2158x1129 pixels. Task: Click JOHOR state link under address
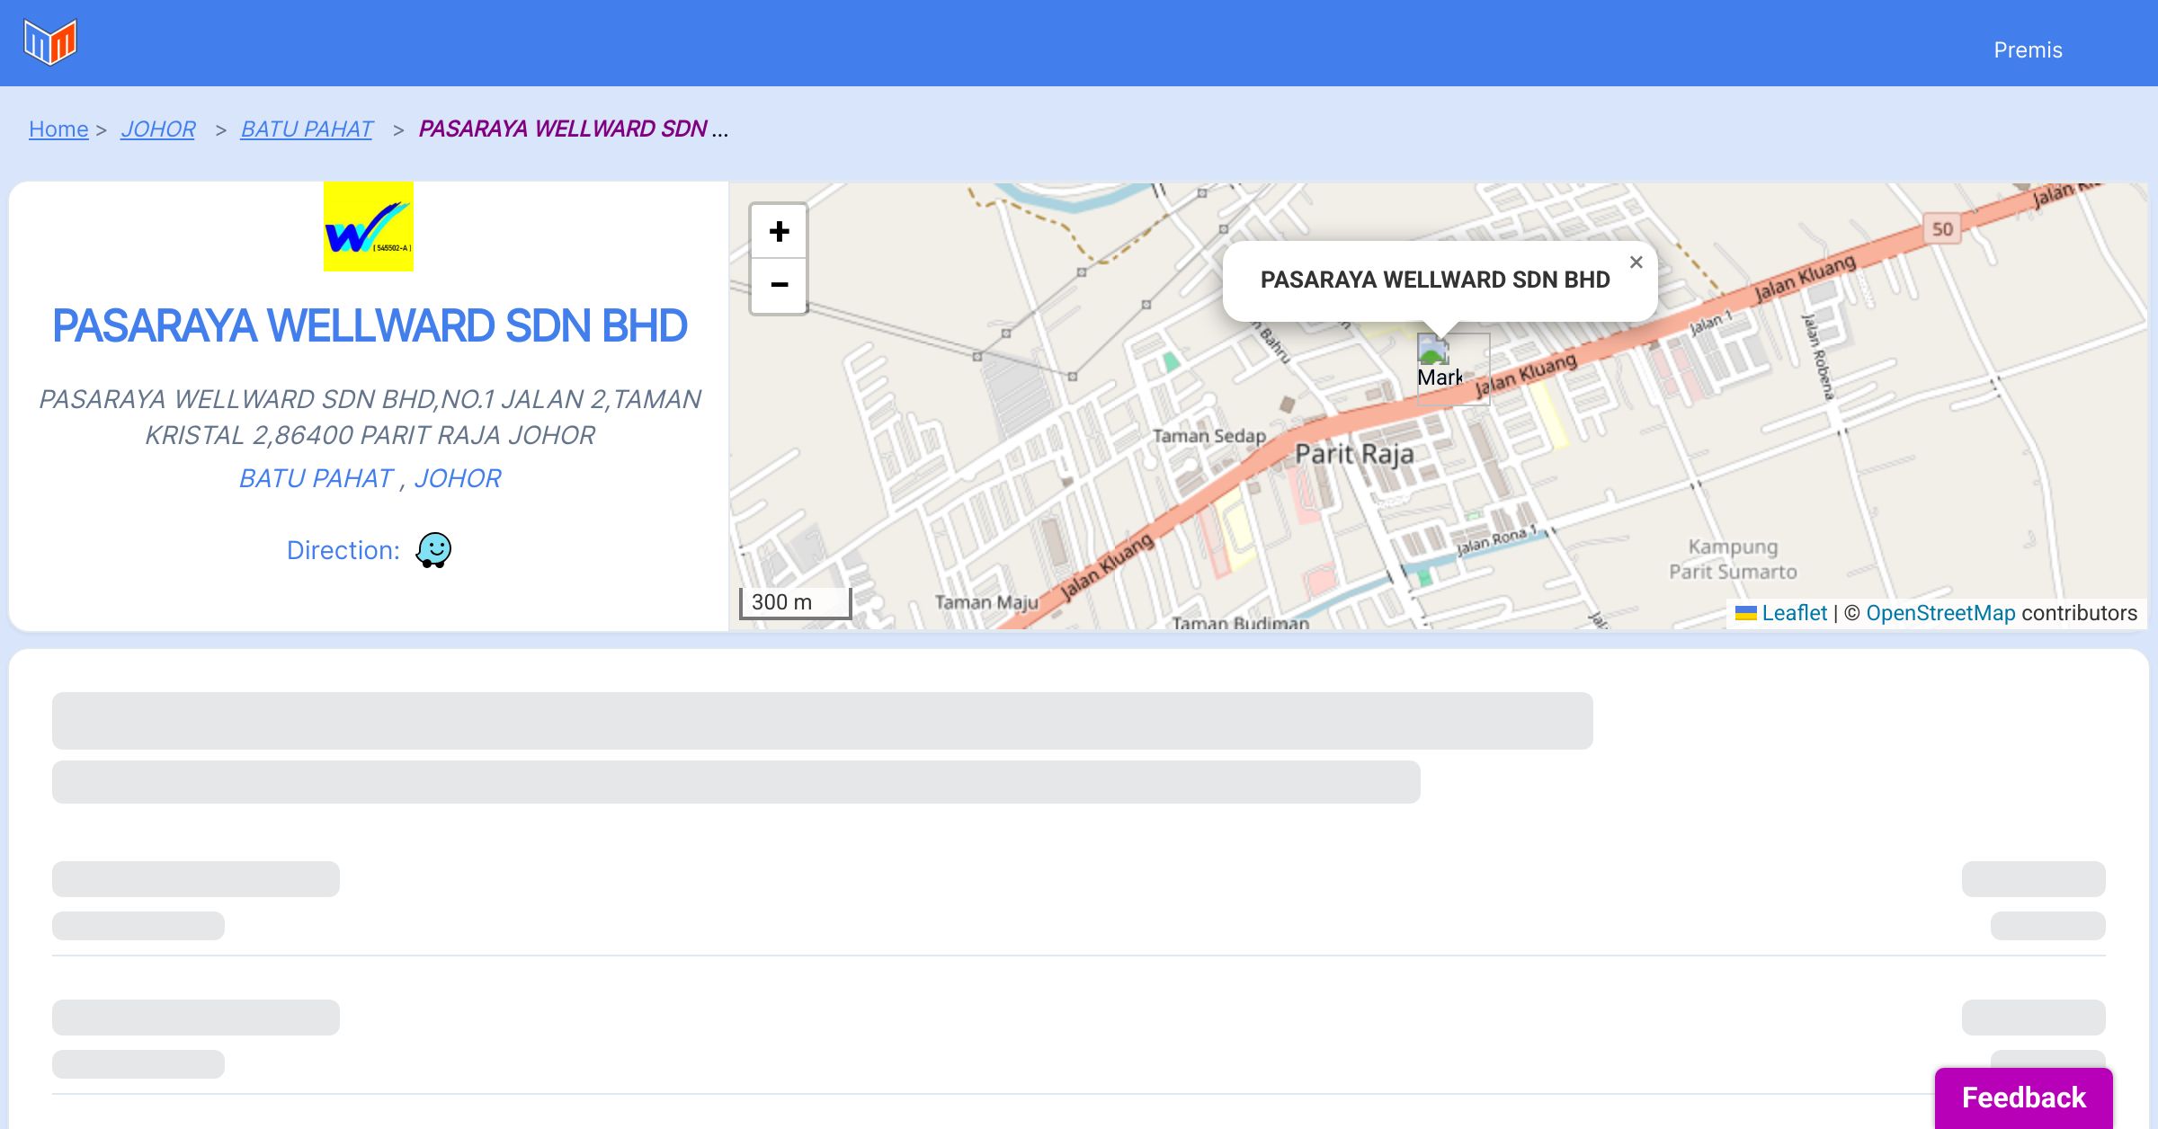pyautogui.click(x=458, y=478)
